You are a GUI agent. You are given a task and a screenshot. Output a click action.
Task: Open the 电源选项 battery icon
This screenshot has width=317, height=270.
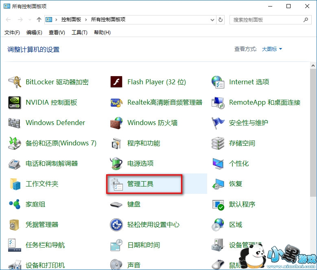point(116,163)
